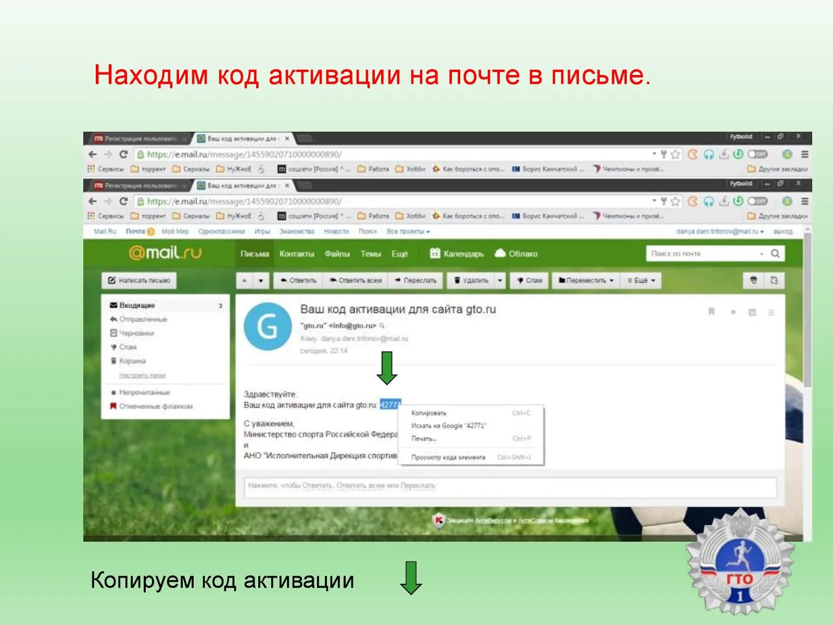Open message in new window icon

point(774,280)
